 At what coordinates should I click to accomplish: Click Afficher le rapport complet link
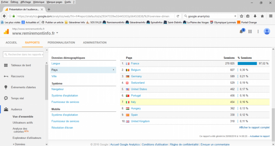click(x=254, y=128)
